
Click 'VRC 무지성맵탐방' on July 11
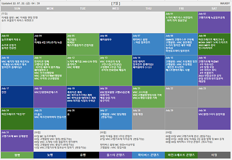pyautogui.click(x=44, y=73)
